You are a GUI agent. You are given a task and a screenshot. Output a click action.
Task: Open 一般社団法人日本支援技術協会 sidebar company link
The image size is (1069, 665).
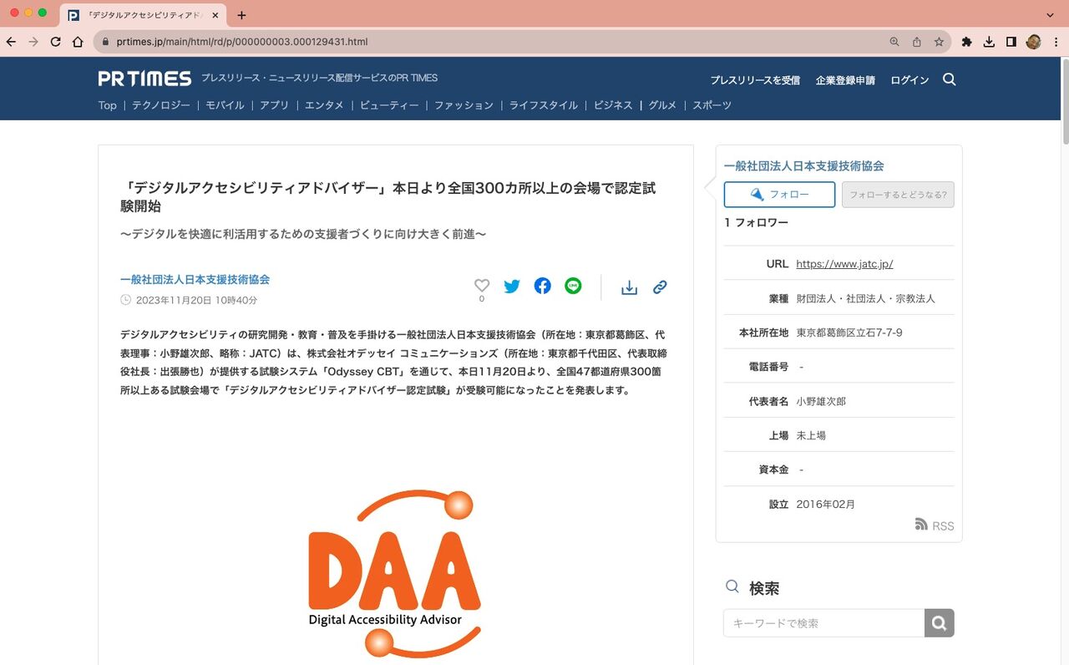(x=803, y=166)
